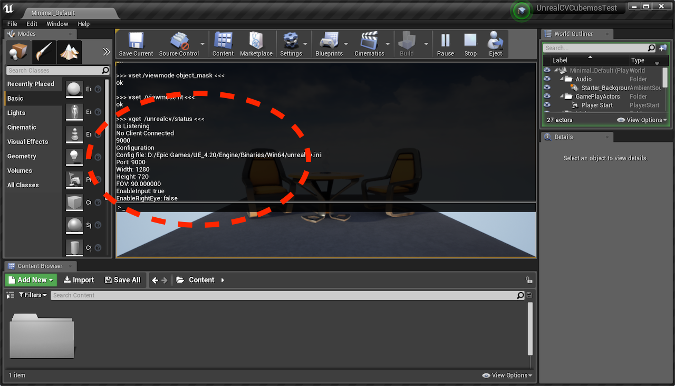Collapse the GamePlayActors folder tree arrow
Screen dimensions: 675x386
click(x=562, y=96)
